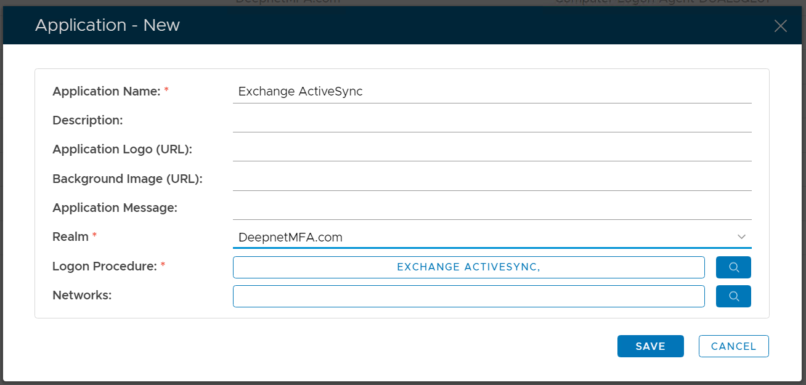Click the empty Networks selection box
806x385 pixels.
point(468,296)
